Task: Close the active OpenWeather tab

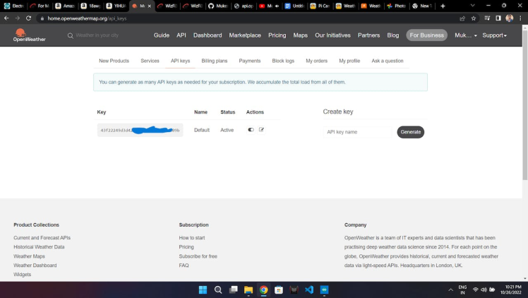Action: [x=150, y=6]
